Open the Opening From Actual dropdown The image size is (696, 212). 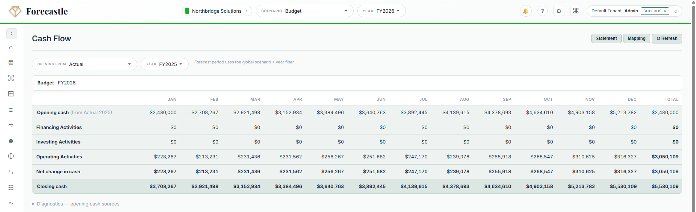pos(84,64)
